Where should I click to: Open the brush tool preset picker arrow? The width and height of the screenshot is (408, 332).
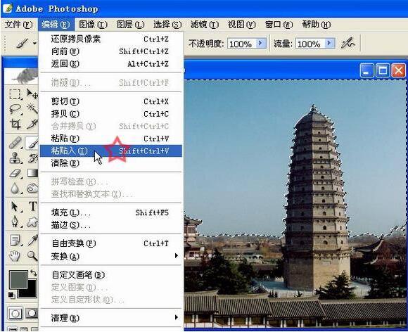pos(34,43)
